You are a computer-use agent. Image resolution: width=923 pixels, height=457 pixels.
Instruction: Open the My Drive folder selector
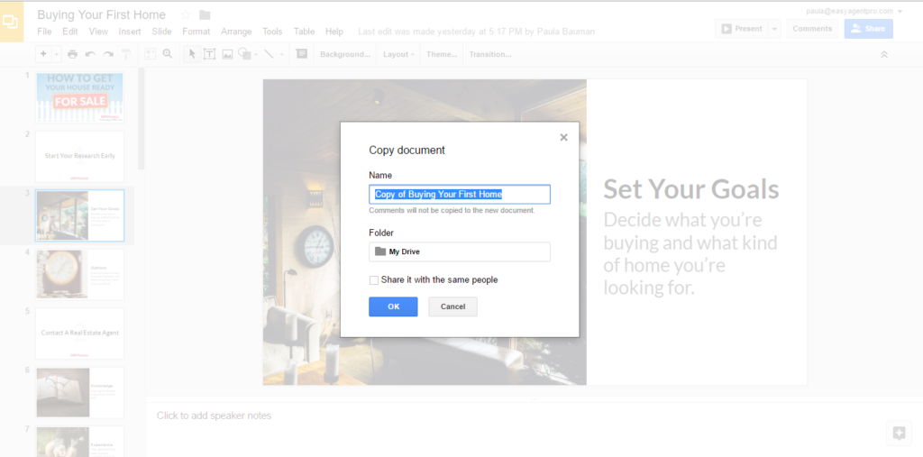460,251
